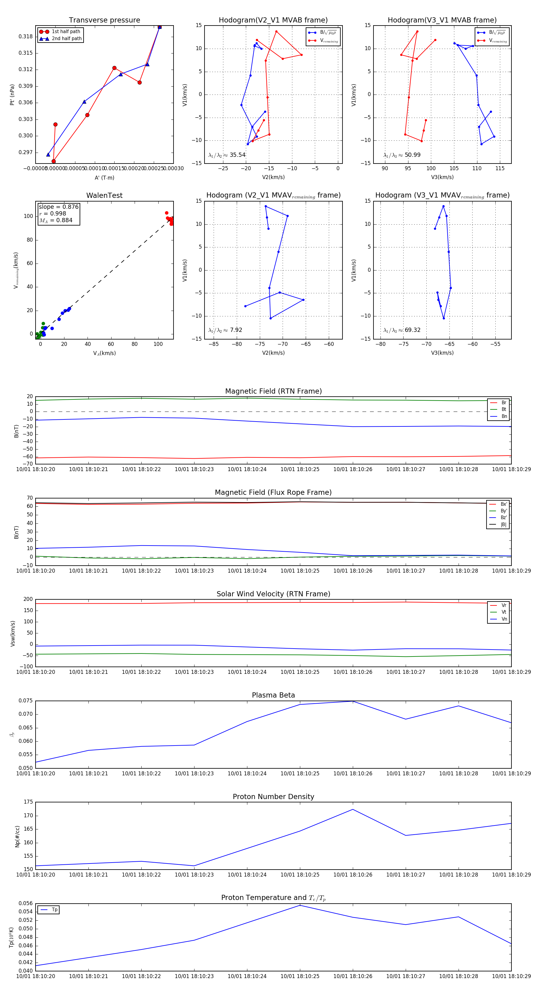Click the 'Vn' legend entry

pyautogui.click(x=499, y=619)
